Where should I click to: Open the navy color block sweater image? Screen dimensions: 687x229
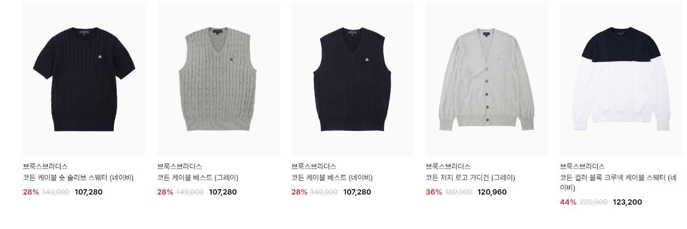621,78
